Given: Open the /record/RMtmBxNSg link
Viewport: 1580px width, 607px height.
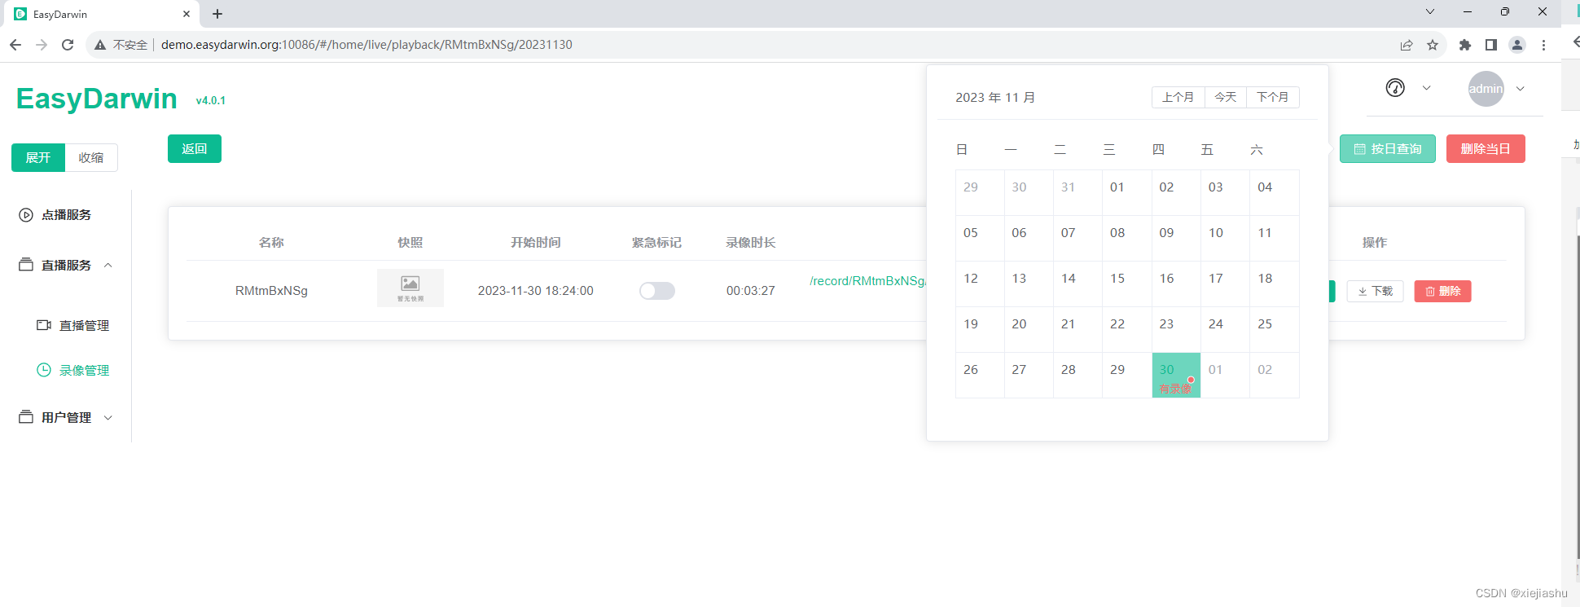Looking at the screenshot, I should point(867,281).
